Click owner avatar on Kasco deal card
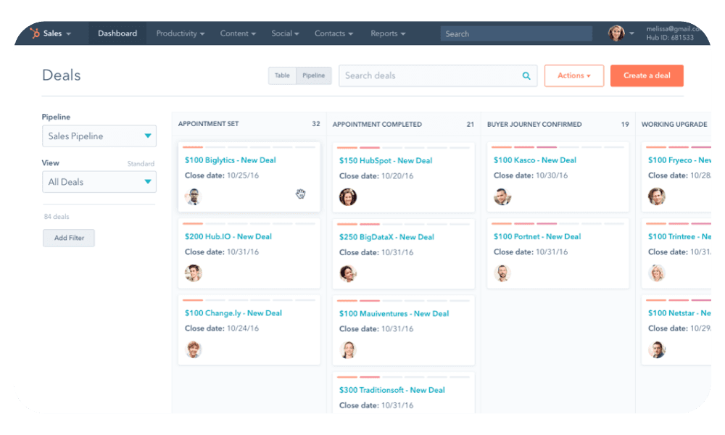 pos(502,196)
